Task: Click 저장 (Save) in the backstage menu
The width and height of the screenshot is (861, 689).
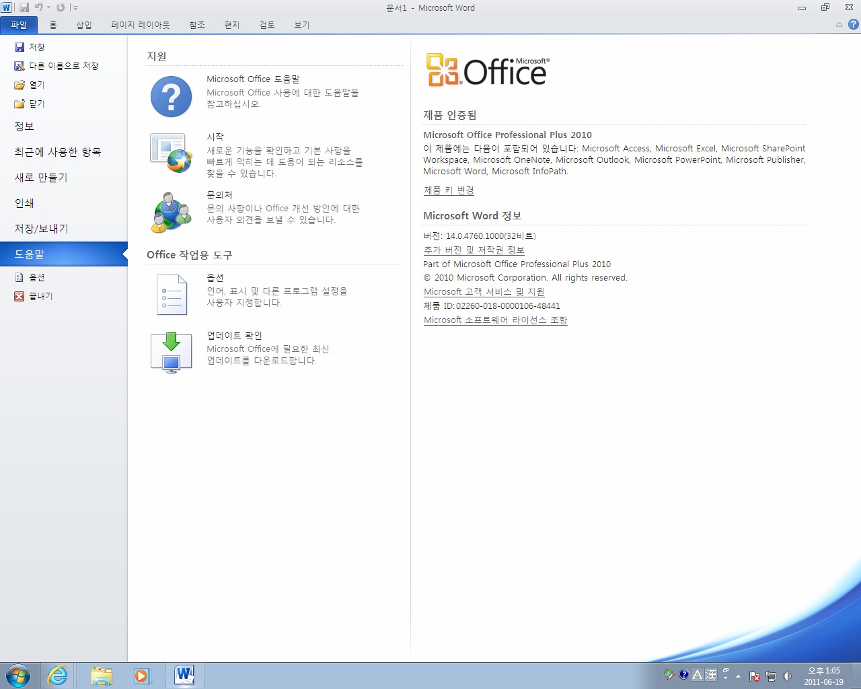Action: click(30, 47)
